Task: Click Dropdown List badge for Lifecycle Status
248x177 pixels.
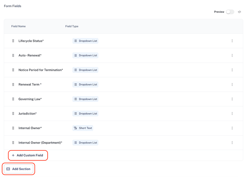Action: click(86, 41)
